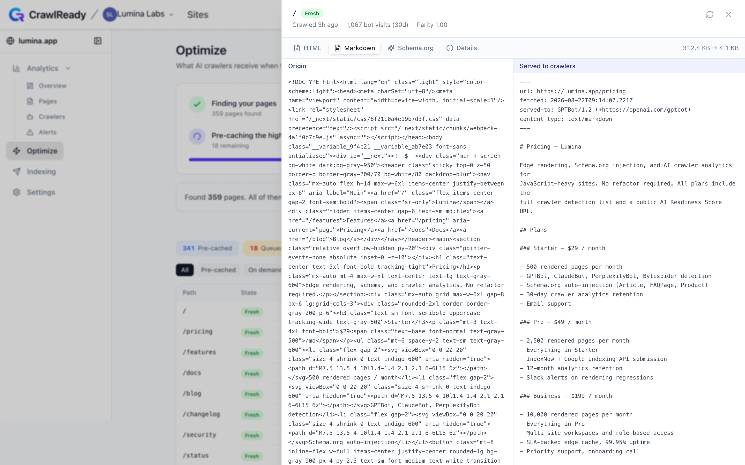Click the ### Business — $199 / month heading

click(566, 396)
